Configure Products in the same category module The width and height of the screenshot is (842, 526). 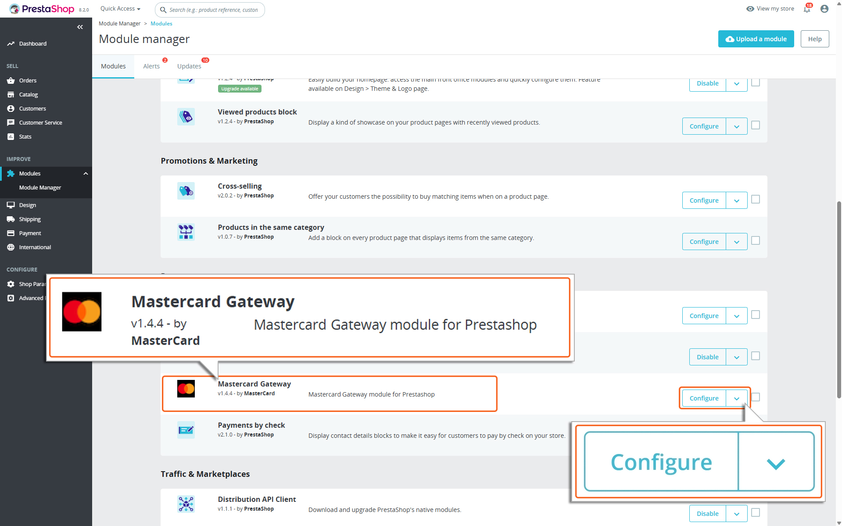pyautogui.click(x=704, y=242)
